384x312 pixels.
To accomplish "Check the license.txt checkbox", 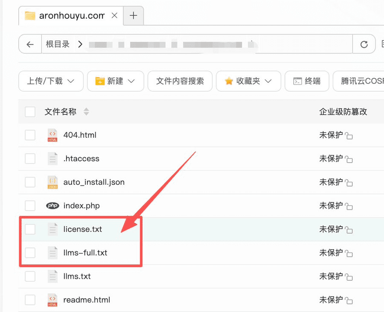I will [x=30, y=229].
